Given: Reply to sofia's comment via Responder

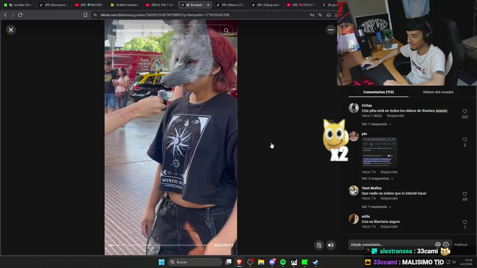Looking at the screenshot, I should point(389,227).
